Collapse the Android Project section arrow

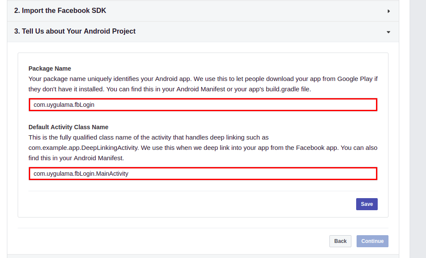point(388,32)
